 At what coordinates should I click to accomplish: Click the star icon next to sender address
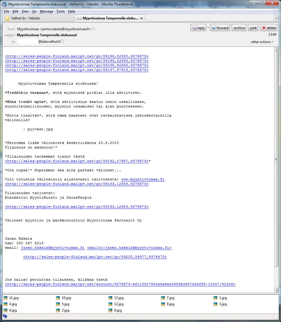(x=93, y=29)
